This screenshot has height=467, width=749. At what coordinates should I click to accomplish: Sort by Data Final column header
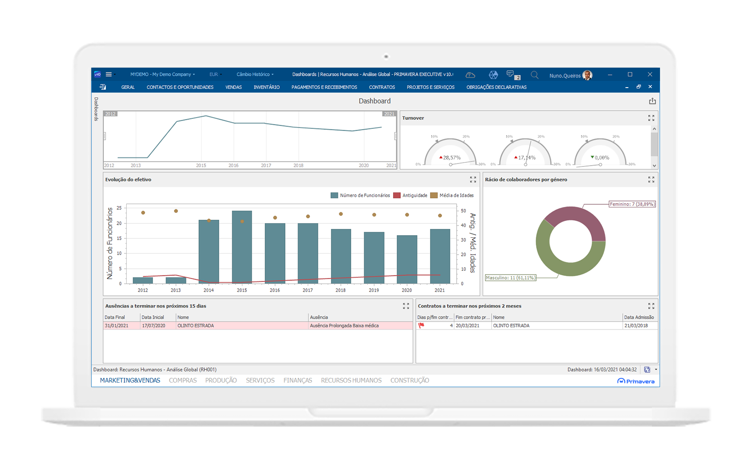coord(122,318)
